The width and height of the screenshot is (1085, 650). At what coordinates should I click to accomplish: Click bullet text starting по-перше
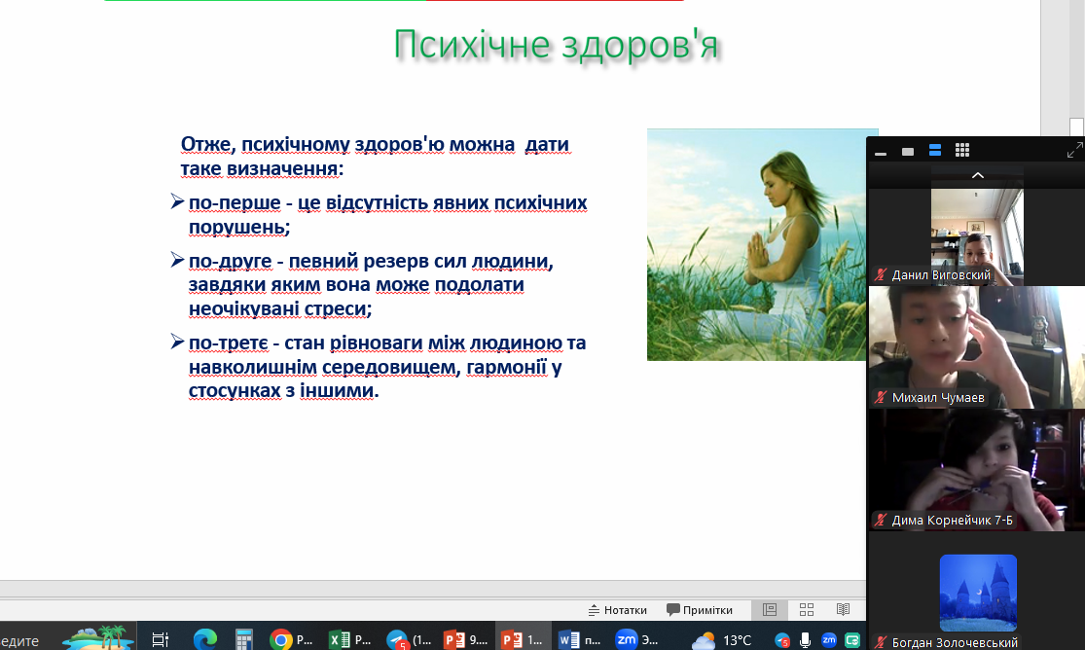[387, 215]
